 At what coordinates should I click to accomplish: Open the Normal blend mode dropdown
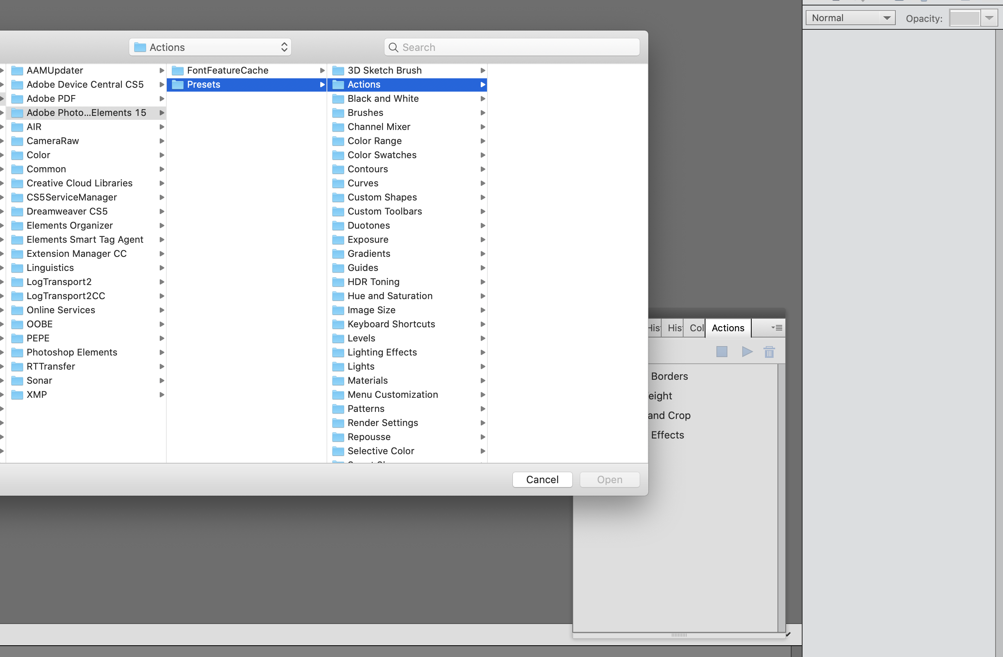pos(850,18)
